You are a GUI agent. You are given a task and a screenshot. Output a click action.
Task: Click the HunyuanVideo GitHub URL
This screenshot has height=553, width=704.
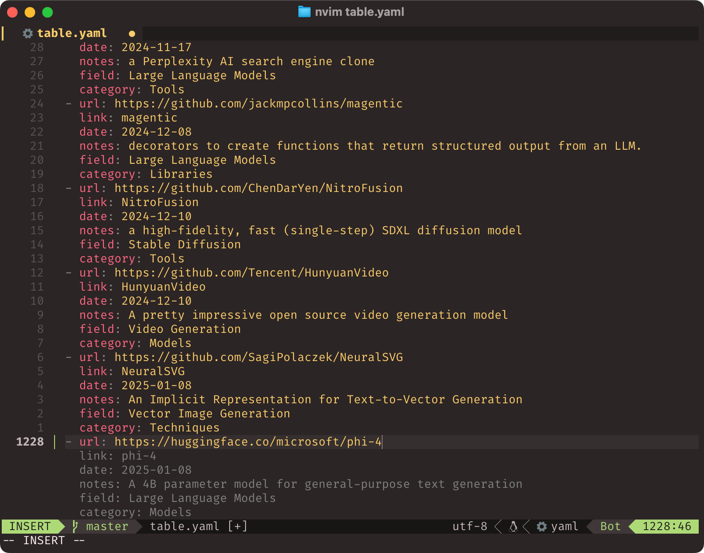(251, 273)
